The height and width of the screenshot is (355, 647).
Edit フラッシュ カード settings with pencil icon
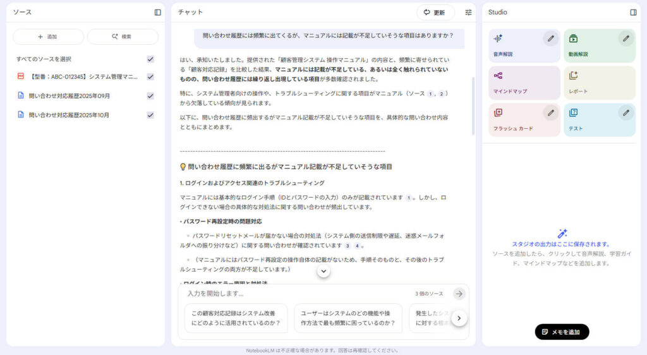[551, 113]
